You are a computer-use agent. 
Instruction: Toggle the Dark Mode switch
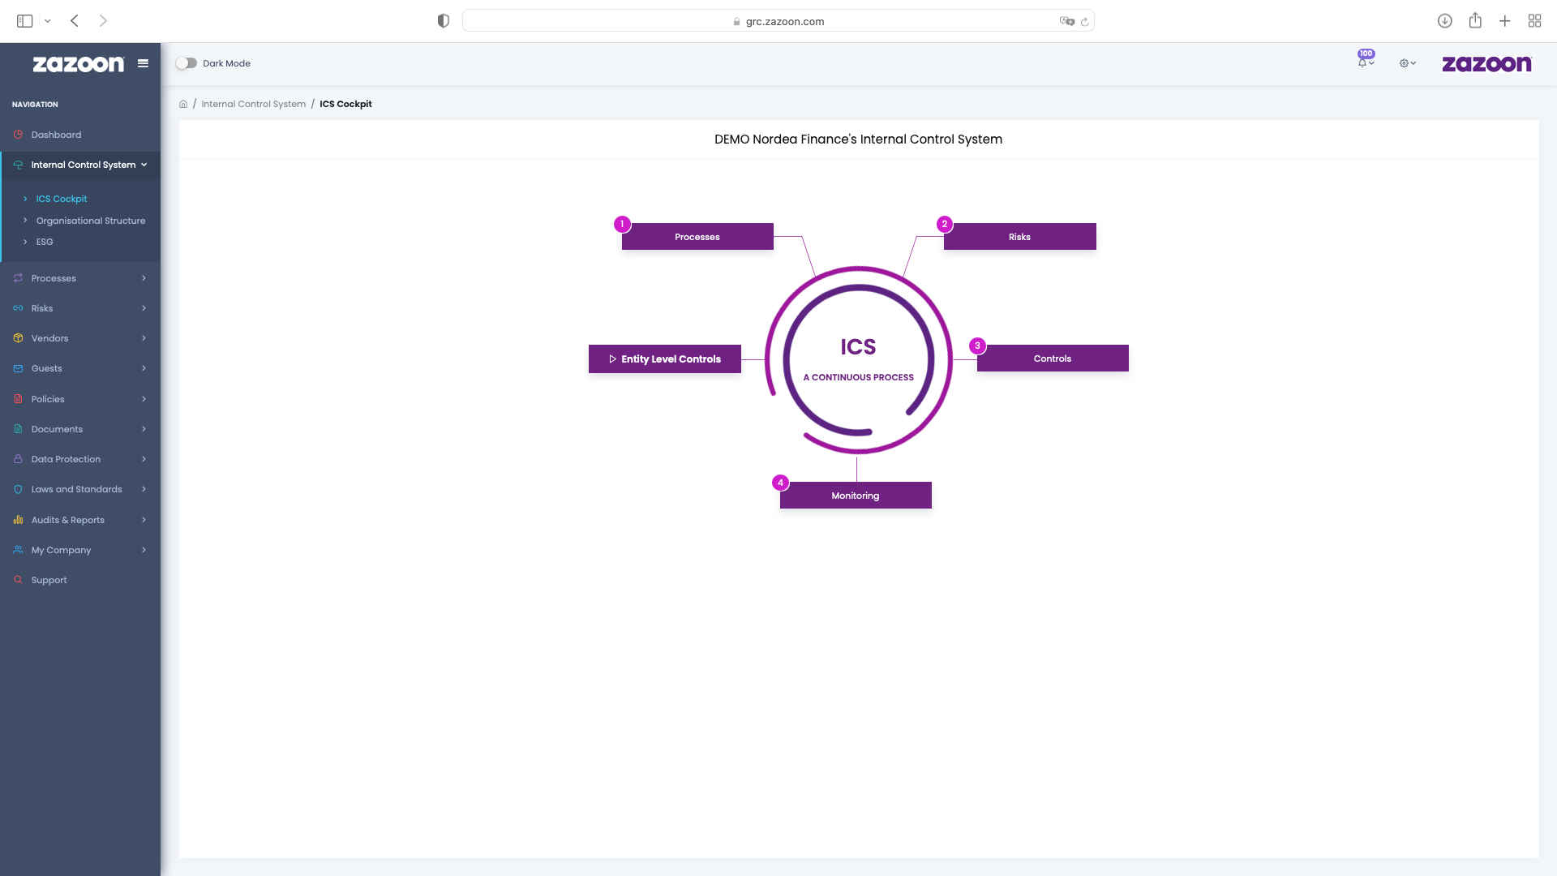point(187,63)
